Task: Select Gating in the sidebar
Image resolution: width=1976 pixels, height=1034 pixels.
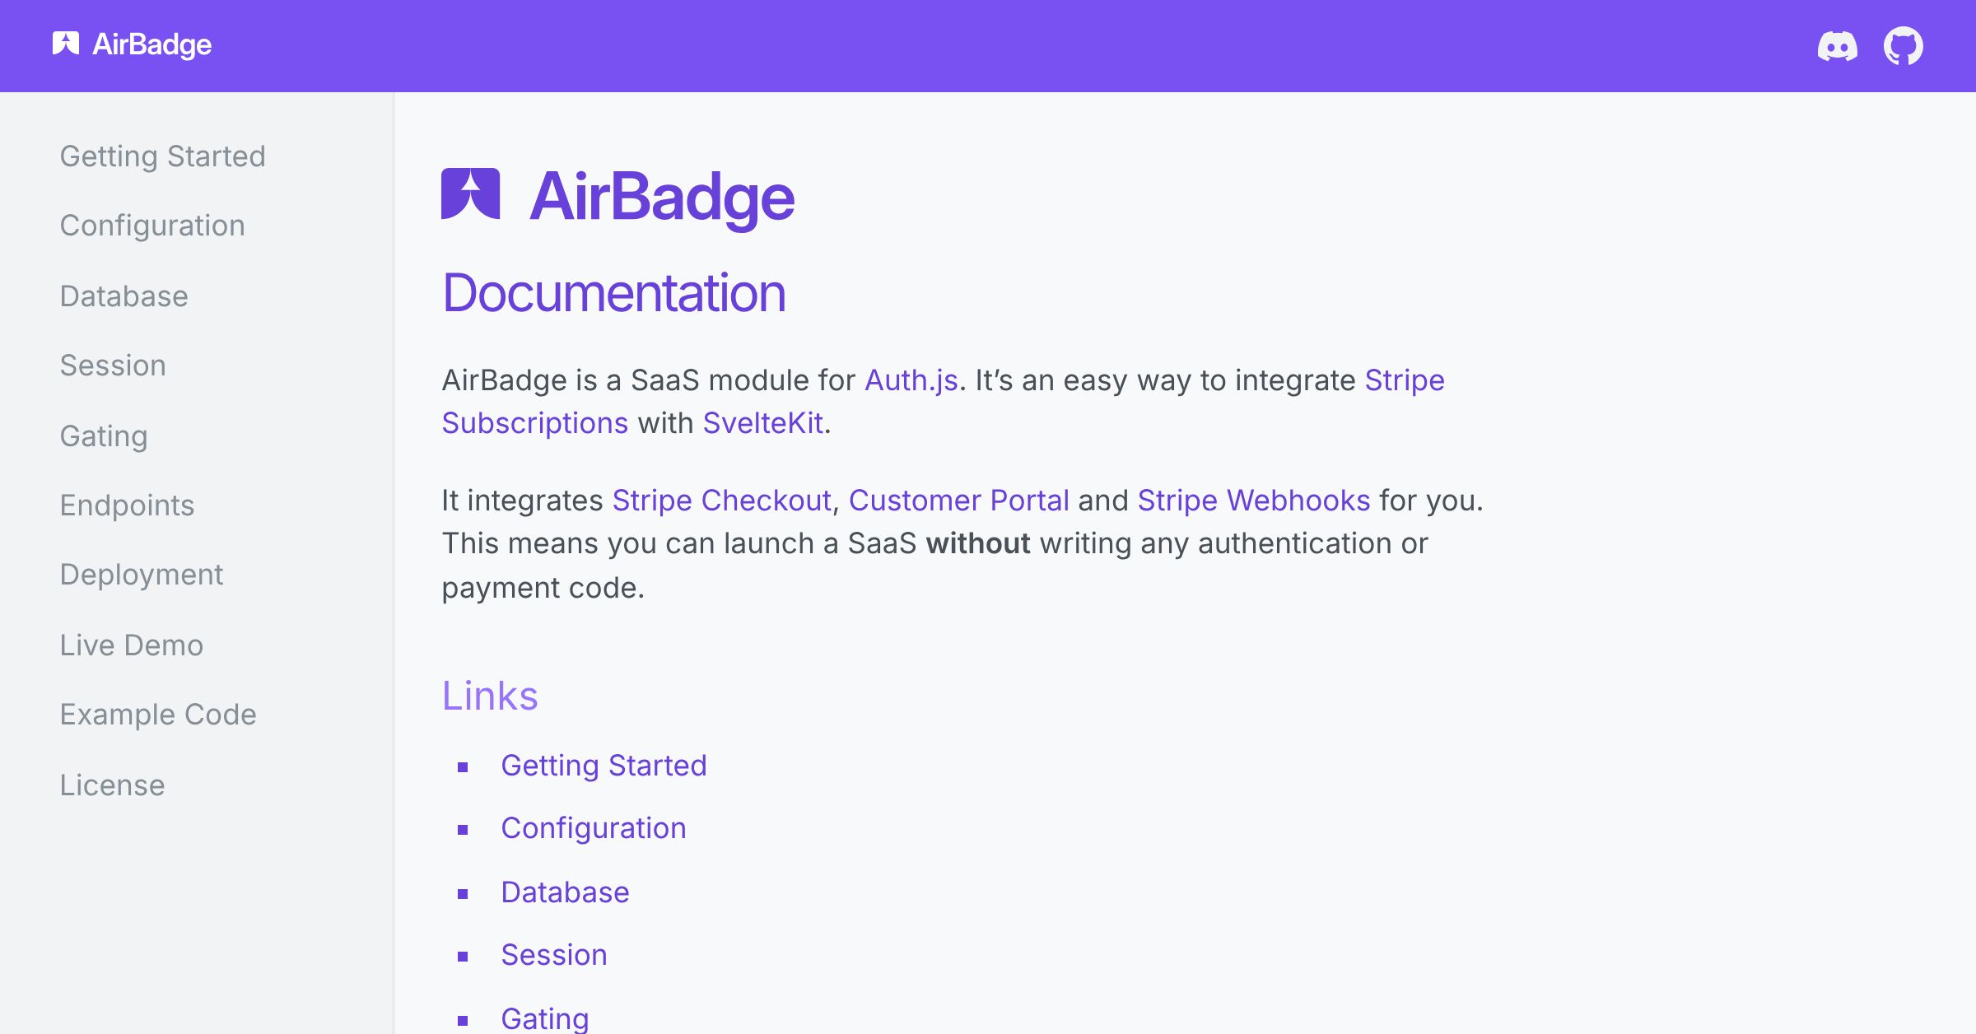Action: [x=103, y=436]
